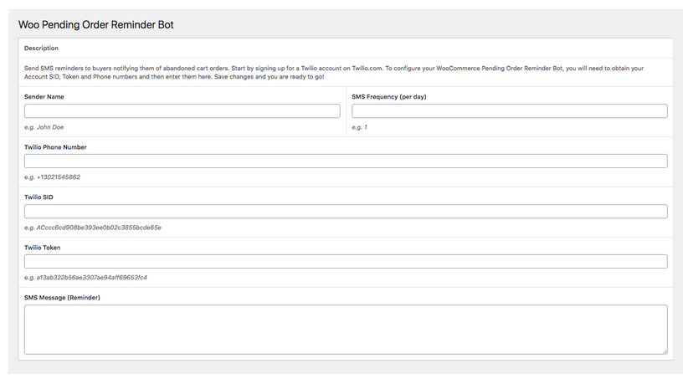Click the Sender Name input field
693x384 pixels.
182,111
